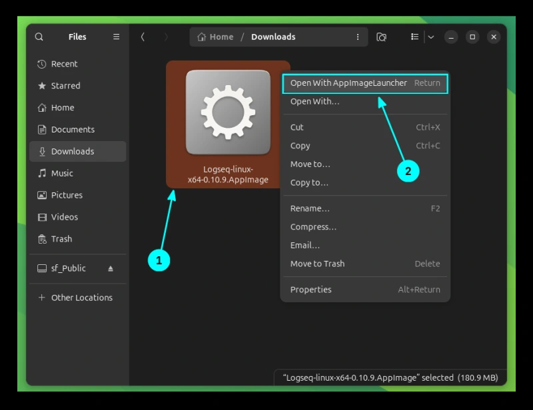The image size is (533, 410).
Task: Go back with the previous arrow
Action: point(143,37)
